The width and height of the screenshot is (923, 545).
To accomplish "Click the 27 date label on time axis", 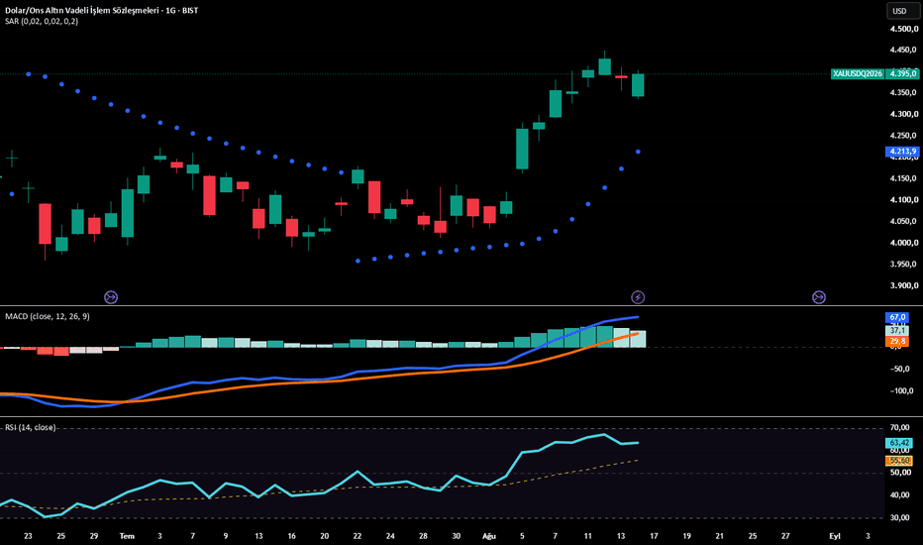I will [785, 536].
